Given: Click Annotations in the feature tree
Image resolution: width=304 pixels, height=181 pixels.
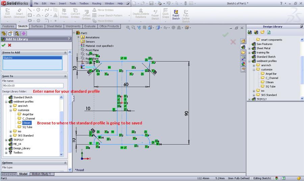Looking at the screenshot, I should tap(93, 37).
